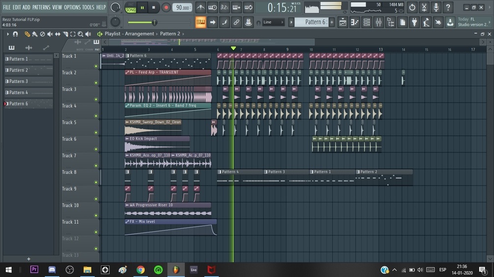This screenshot has width=494, height=277.
Task: Open the OPTIONS menu
Action: (x=72, y=7)
